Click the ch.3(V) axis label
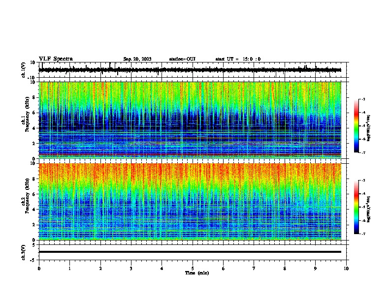This screenshot has height=301, width=390. [24, 253]
